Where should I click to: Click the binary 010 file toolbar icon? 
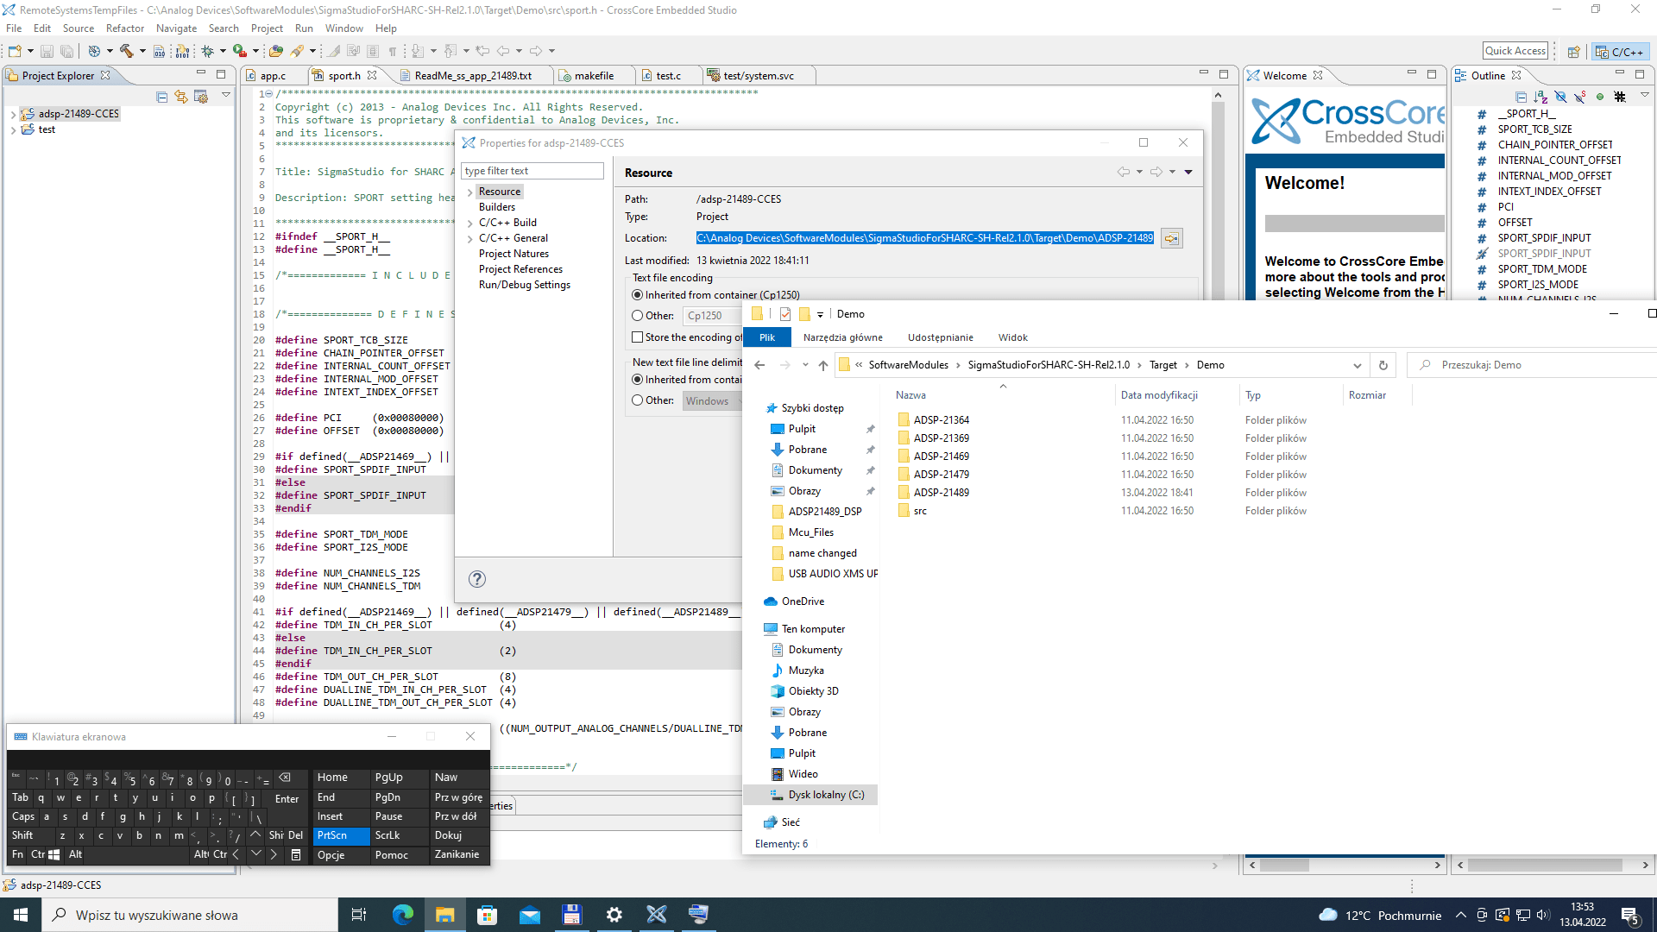click(x=159, y=51)
